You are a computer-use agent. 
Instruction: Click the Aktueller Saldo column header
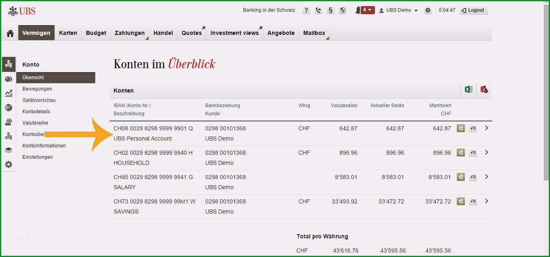click(x=387, y=106)
